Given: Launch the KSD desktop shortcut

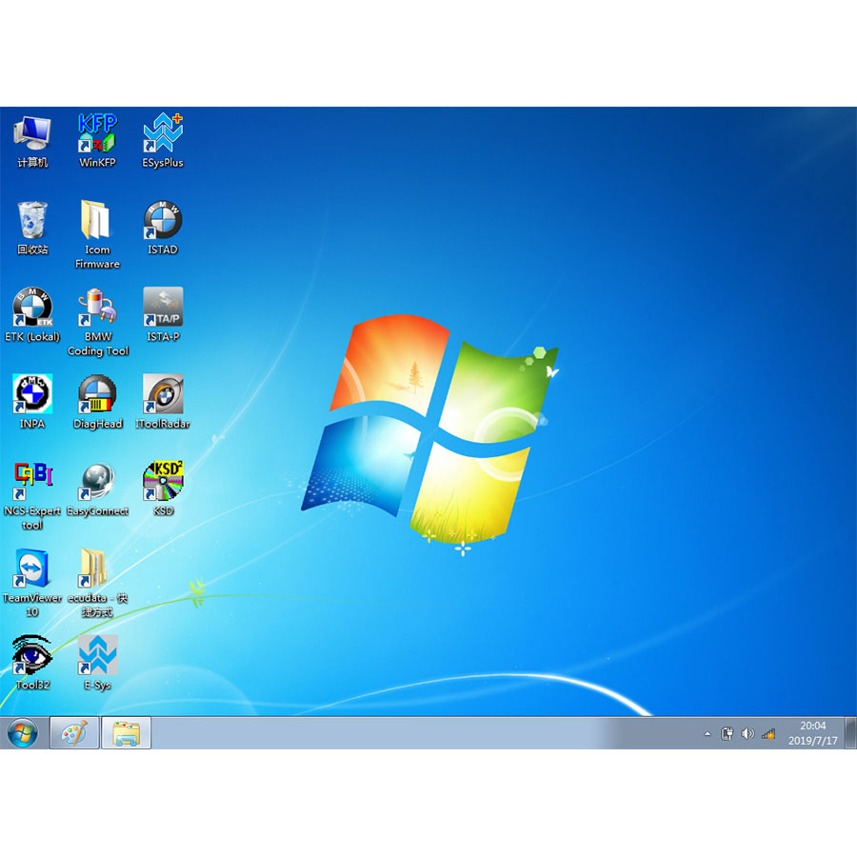Looking at the screenshot, I should [x=163, y=488].
